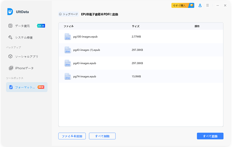Click the ツールボックス section label
232x147 pixels.
click(15, 78)
